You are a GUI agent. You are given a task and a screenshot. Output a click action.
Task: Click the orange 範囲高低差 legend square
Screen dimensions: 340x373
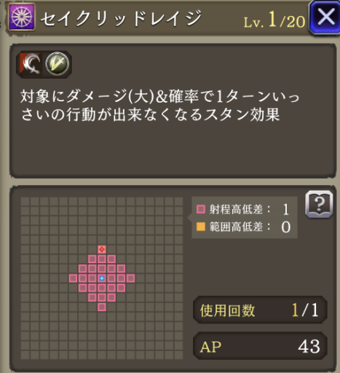(201, 227)
